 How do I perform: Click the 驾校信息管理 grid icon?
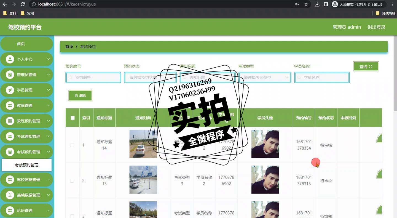10,180
